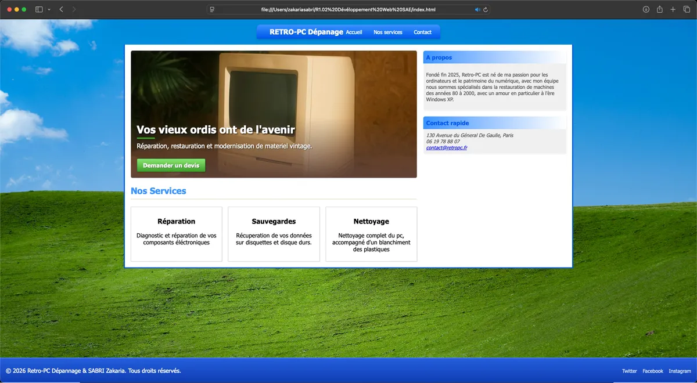Click the copyright text in the footer

(94, 371)
